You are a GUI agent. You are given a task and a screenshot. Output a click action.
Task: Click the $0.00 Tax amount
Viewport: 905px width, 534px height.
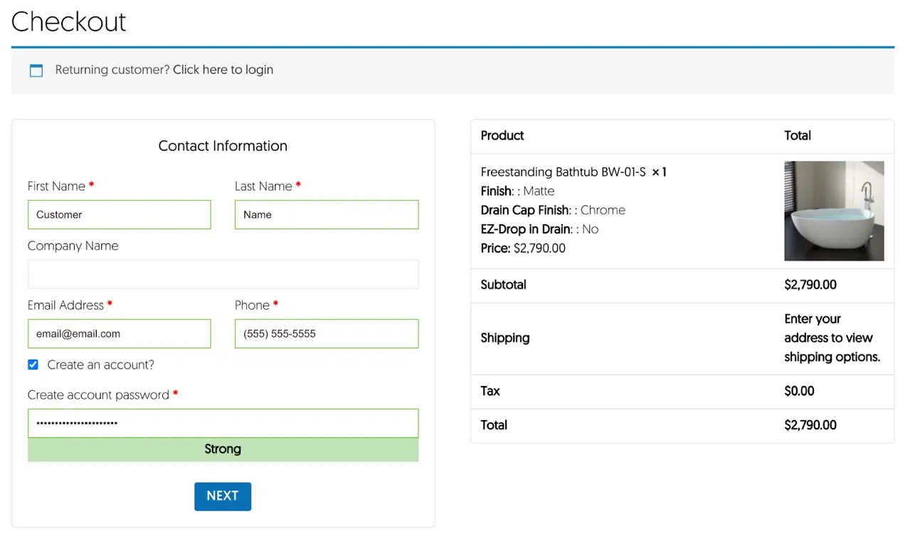pos(799,391)
